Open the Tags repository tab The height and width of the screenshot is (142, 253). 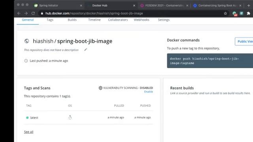tap(50, 20)
